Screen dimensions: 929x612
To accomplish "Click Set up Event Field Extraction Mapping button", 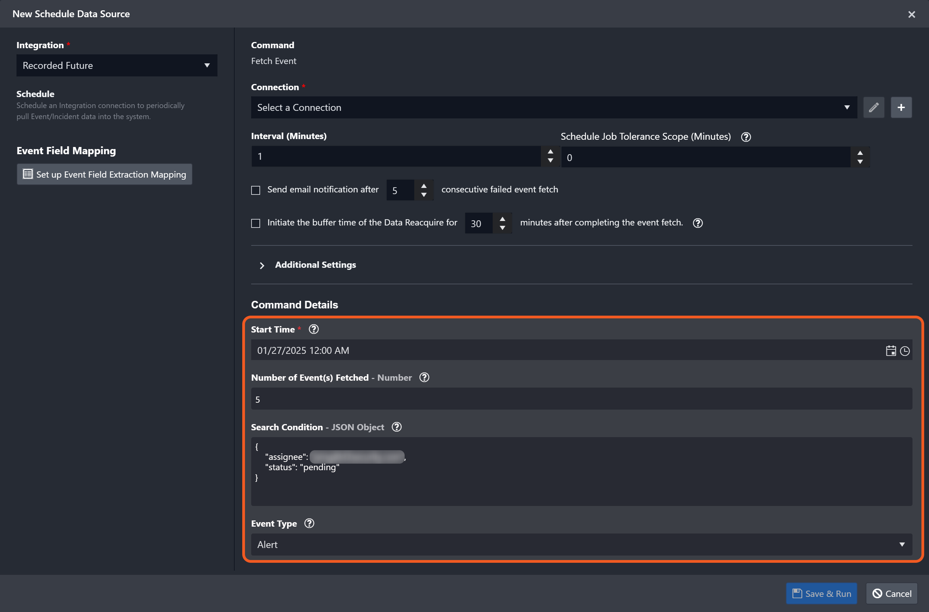I will coord(104,174).
